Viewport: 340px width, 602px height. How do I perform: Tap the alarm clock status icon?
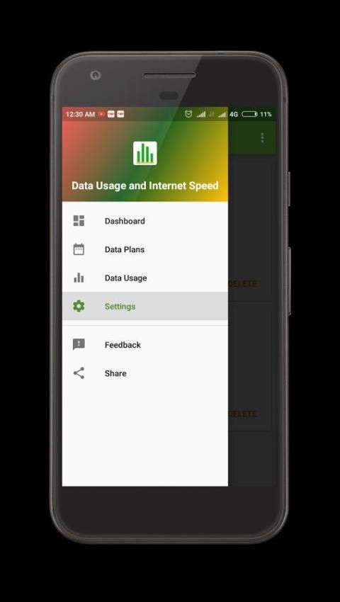point(188,114)
